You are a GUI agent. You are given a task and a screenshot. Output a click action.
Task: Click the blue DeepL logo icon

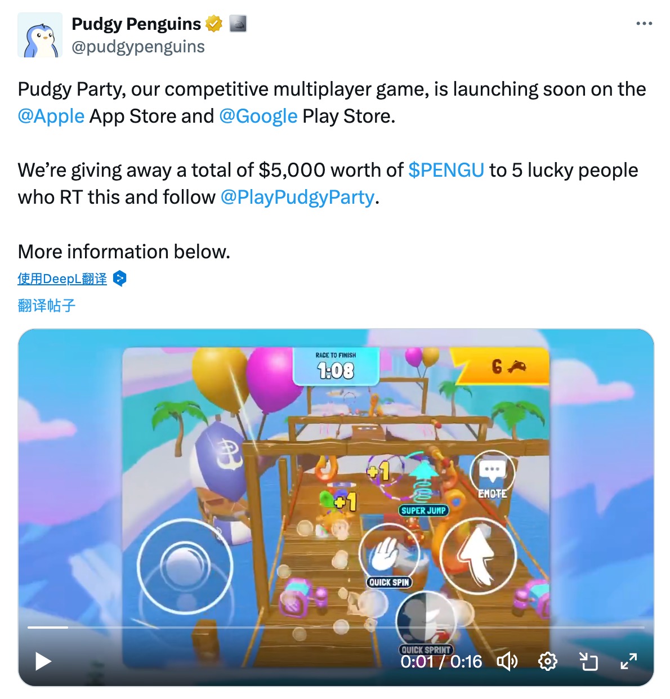[119, 279]
